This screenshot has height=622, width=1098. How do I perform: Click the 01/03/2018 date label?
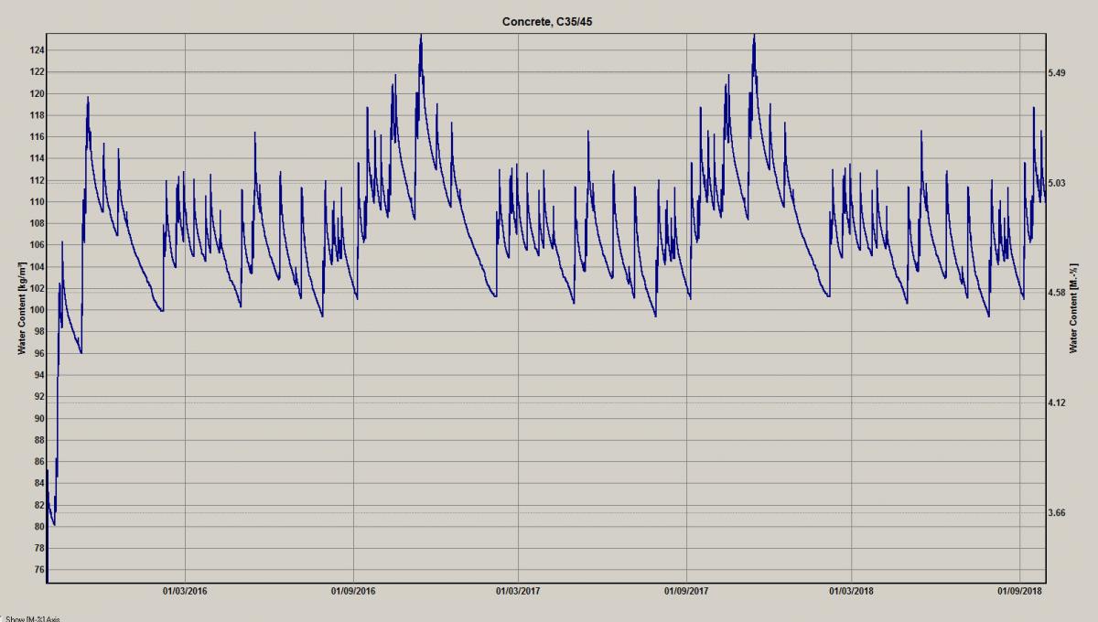pyautogui.click(x=851, y=591)
